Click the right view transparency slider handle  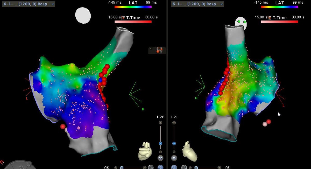point(196,167)
